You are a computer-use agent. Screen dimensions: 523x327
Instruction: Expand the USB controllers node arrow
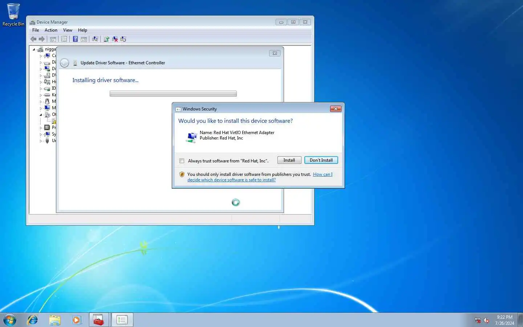pos(41,141)
